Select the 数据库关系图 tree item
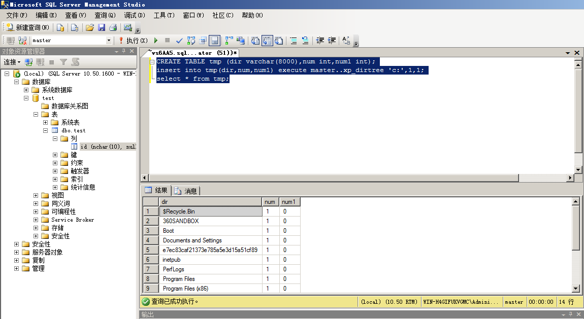This screenshot has width=584, height=319. (x=70, y=107)
